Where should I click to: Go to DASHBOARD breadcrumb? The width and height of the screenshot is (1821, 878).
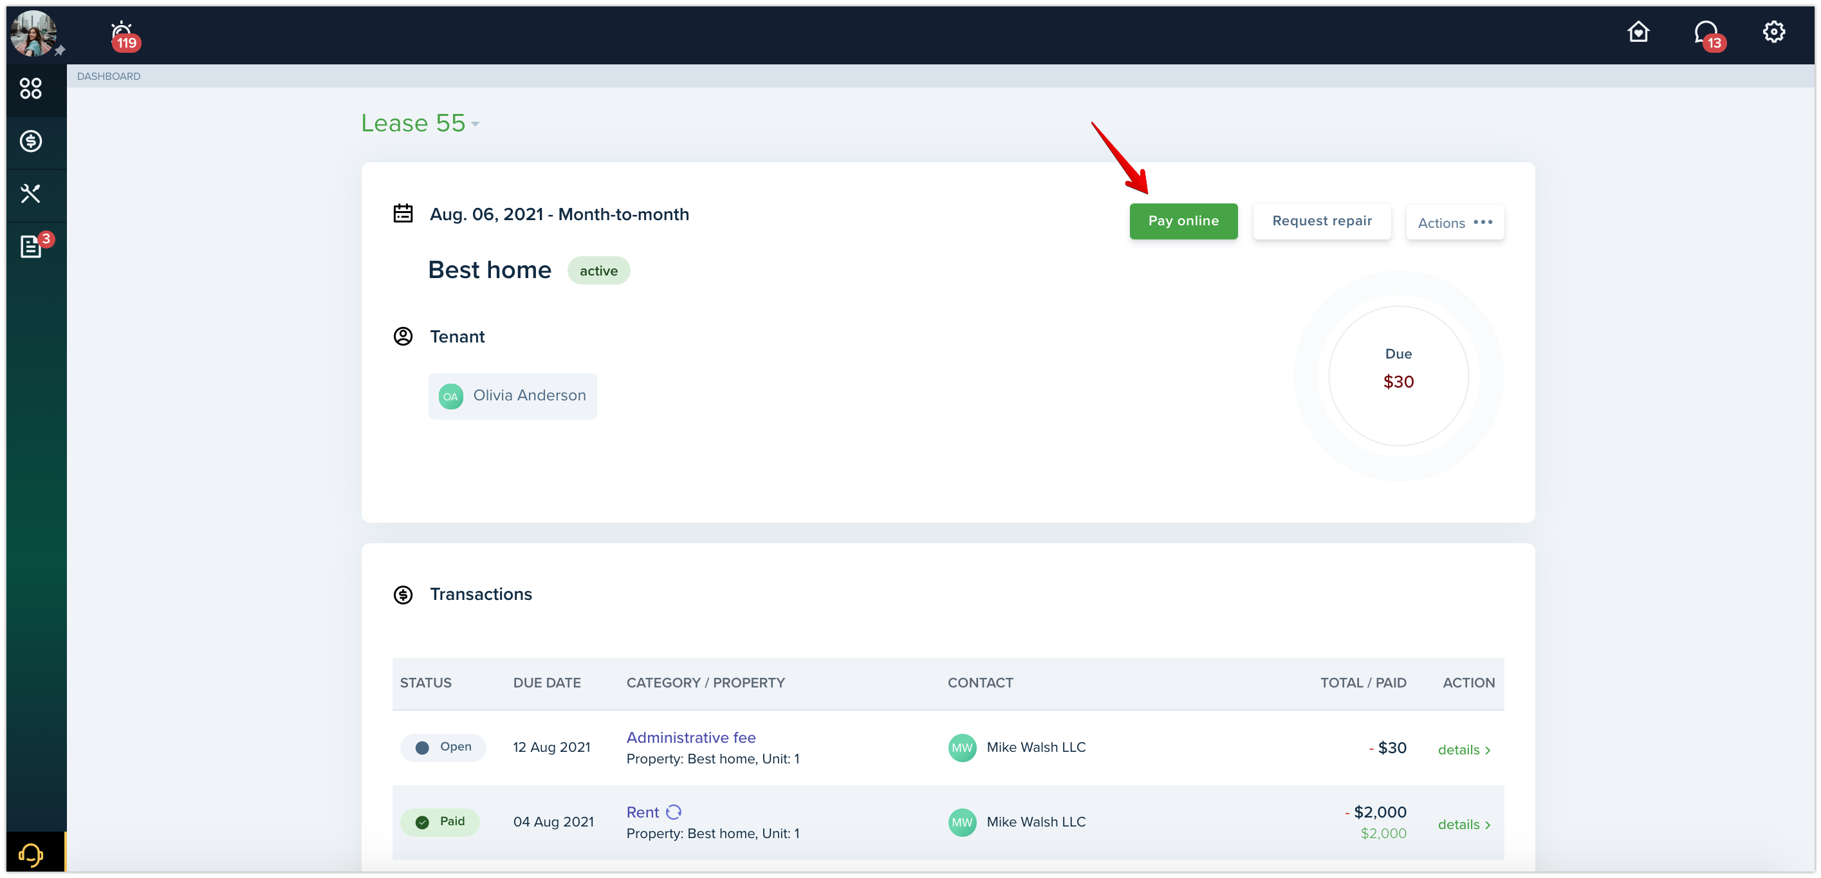(x=108, y=76)
